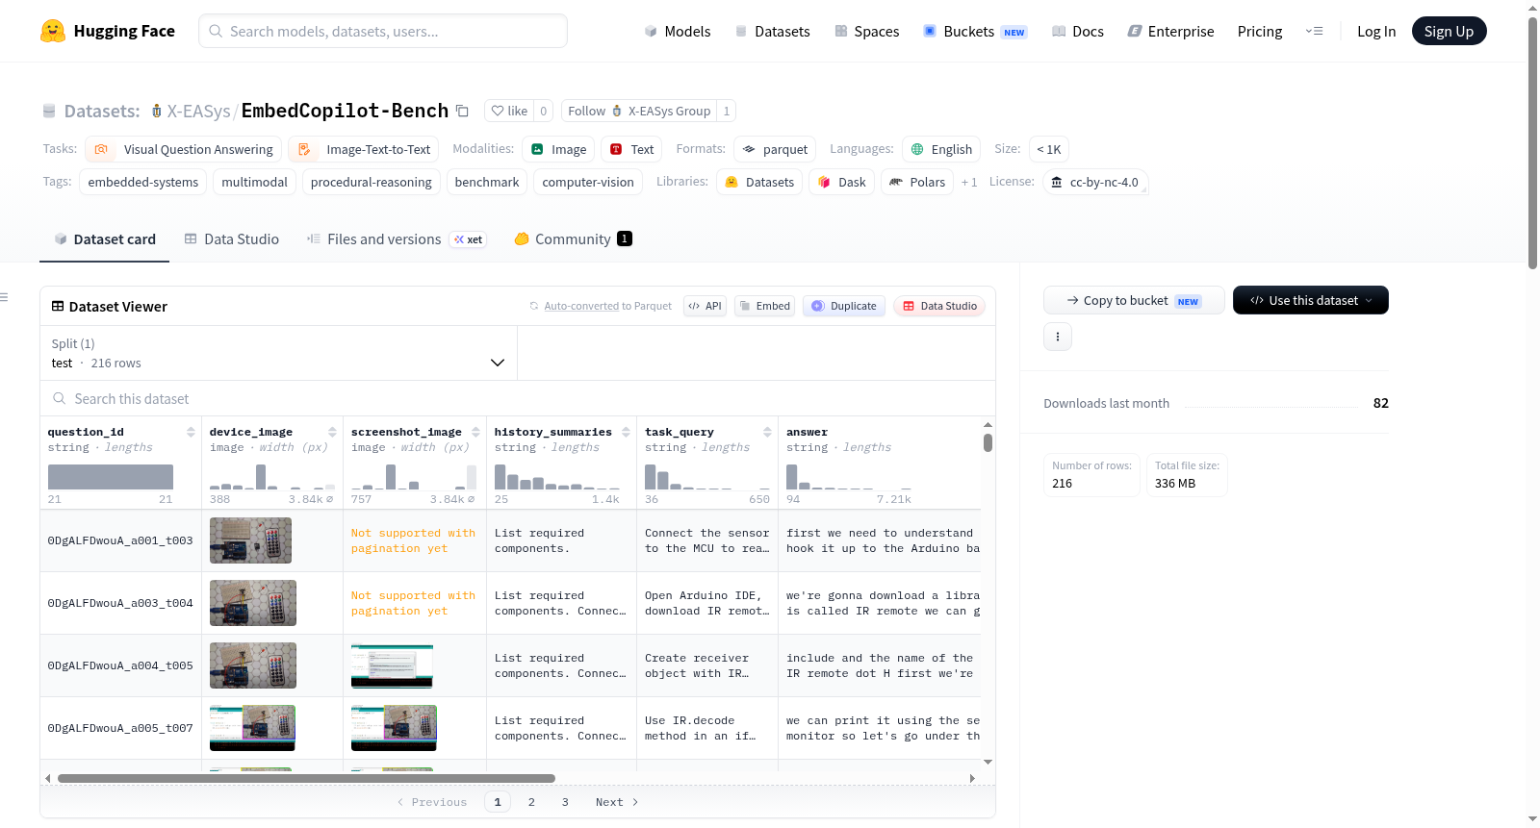Select the Datasets library tag
This screenshot has height=828, width=1540.
[759, 182]
